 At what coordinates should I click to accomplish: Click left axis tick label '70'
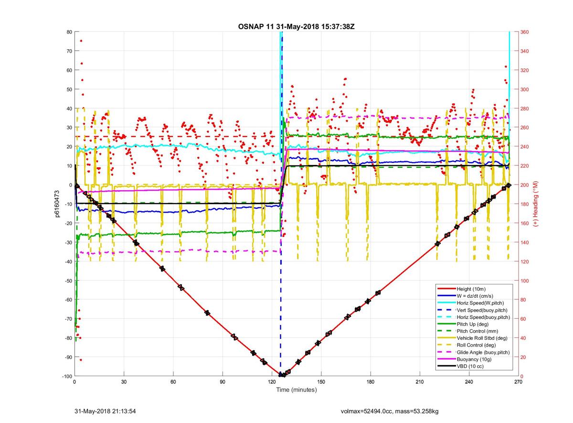tap(69, 51)
